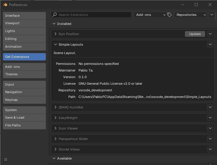Switch to the Keymap tab
This screenshot has height=165, width=217.
[24, 100]
